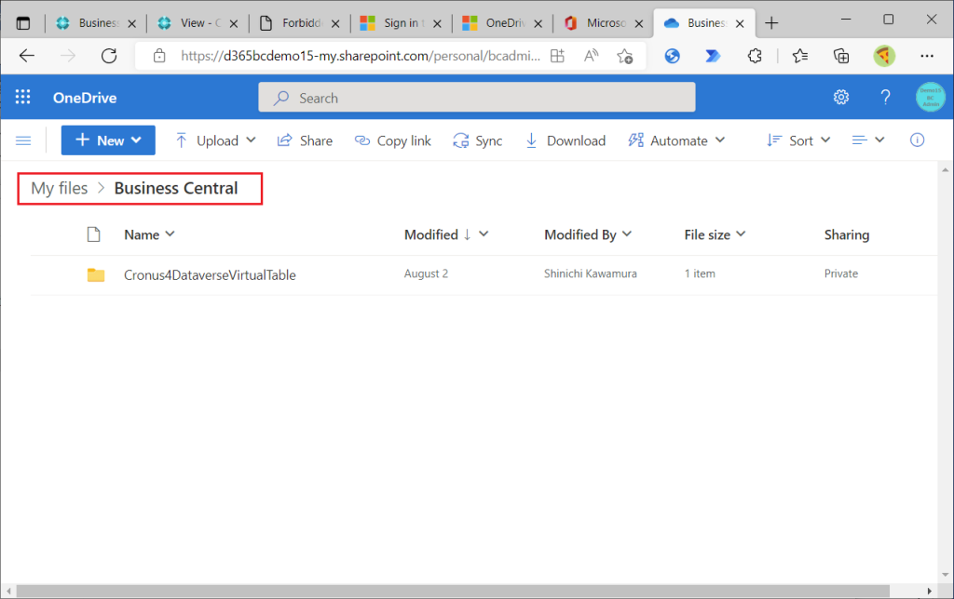Open the Modified By column dropdown
The height and width of the screenshot is (599, 954).
[x=627, y=233]
